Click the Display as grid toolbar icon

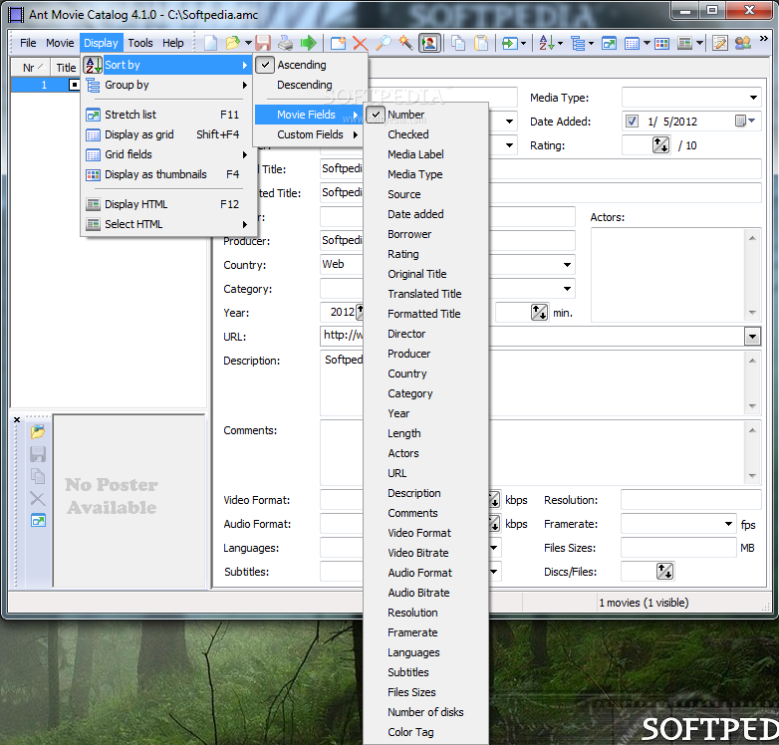(632, 43)
